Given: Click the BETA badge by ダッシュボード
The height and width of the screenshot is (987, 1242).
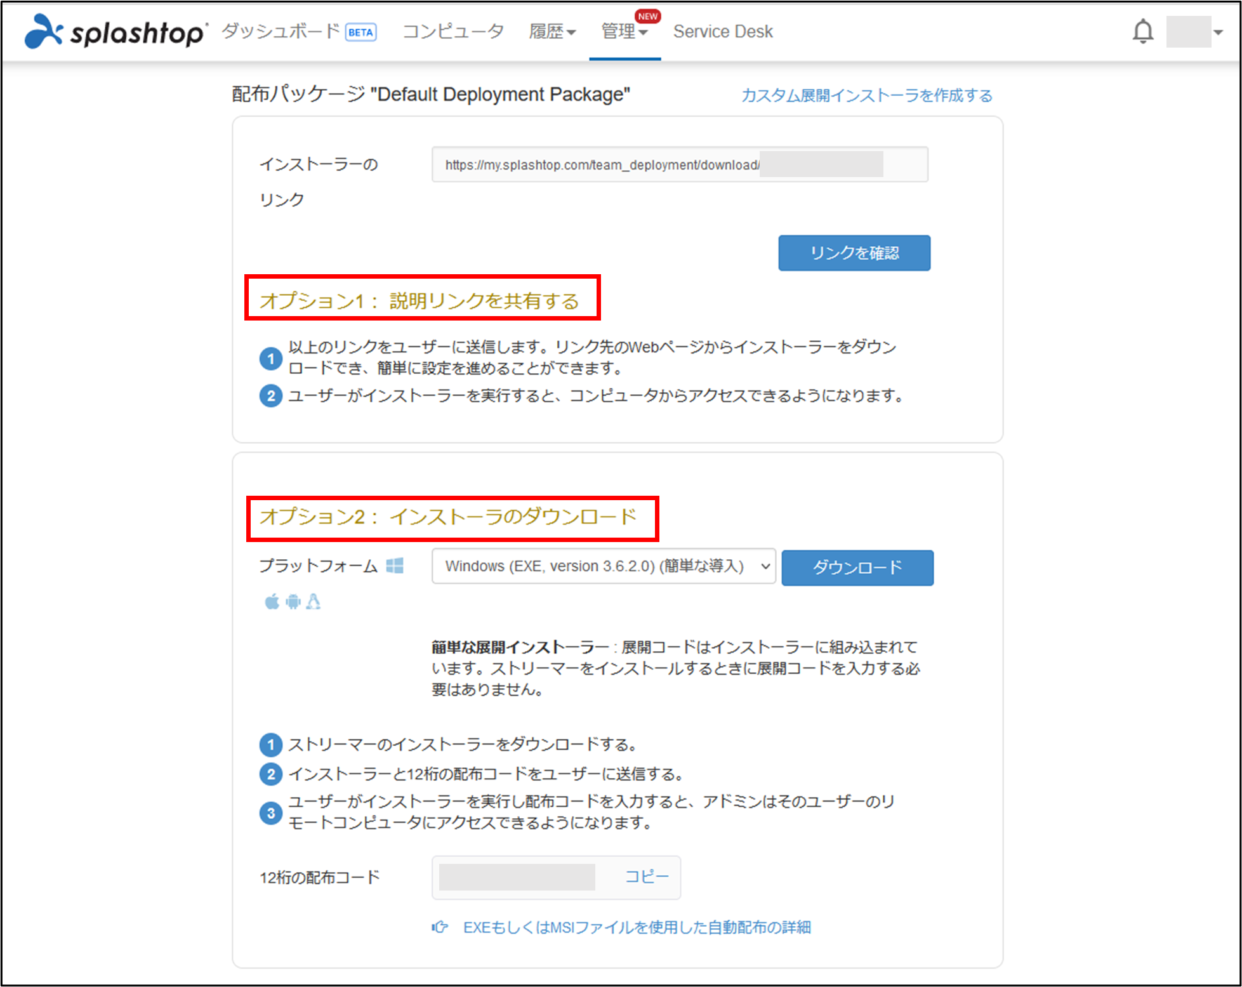Looking at the screenshot, I should tap(360, 32).
